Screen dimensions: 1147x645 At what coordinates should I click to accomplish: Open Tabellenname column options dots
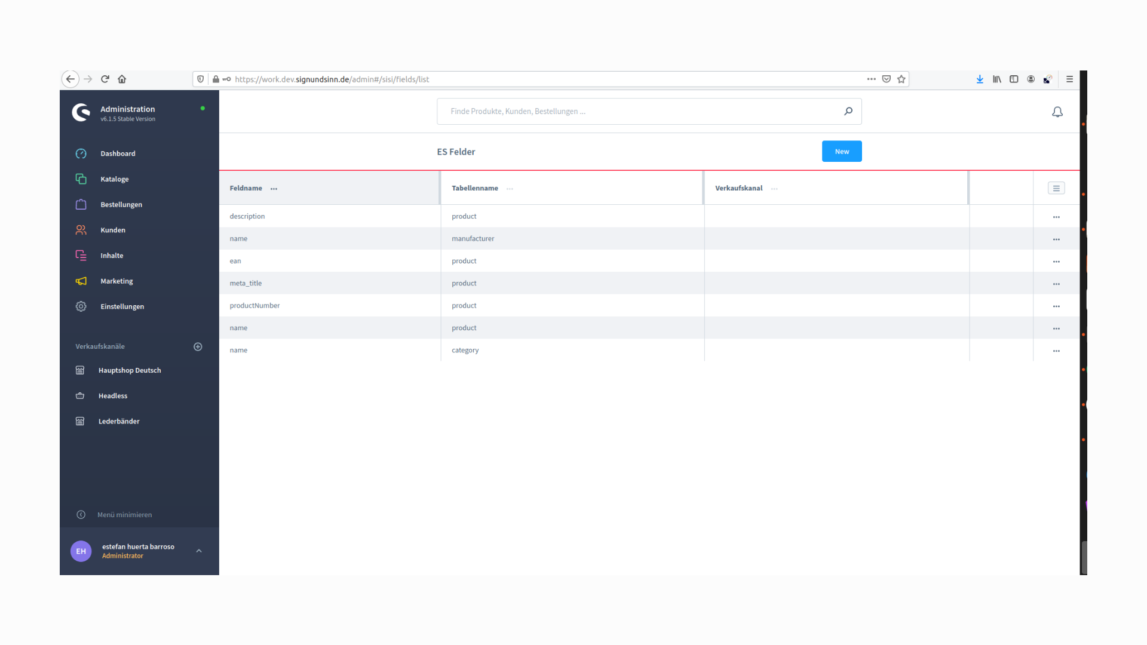pos(510,189)
